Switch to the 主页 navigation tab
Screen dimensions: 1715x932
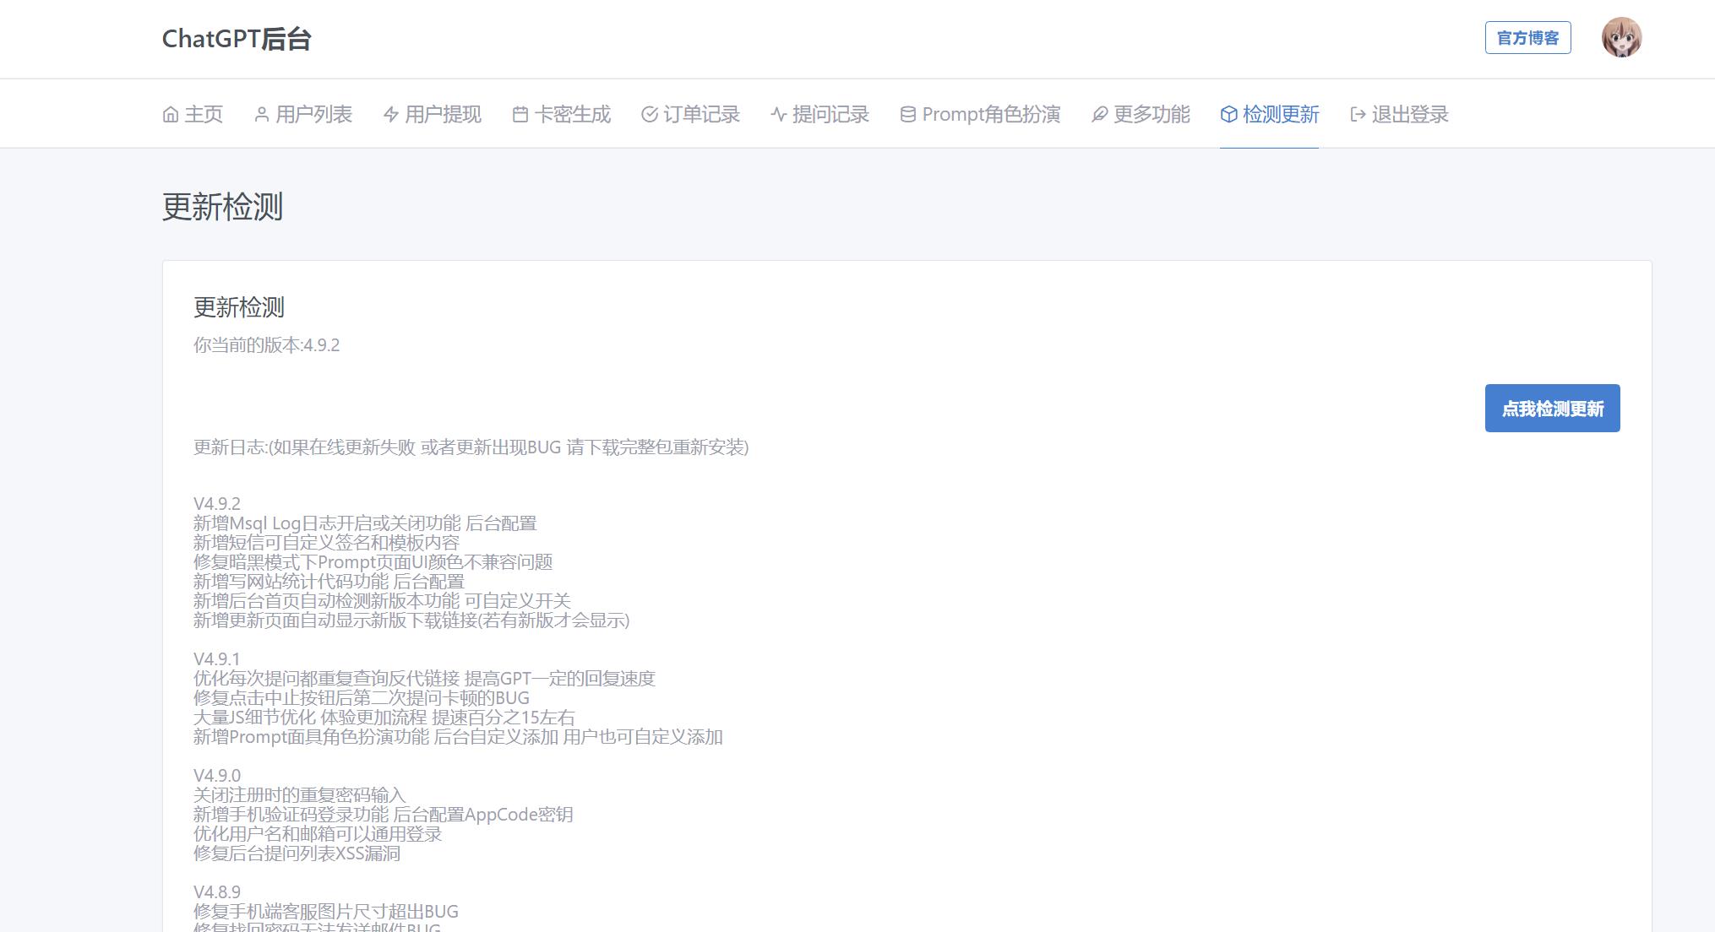(202, 114)
